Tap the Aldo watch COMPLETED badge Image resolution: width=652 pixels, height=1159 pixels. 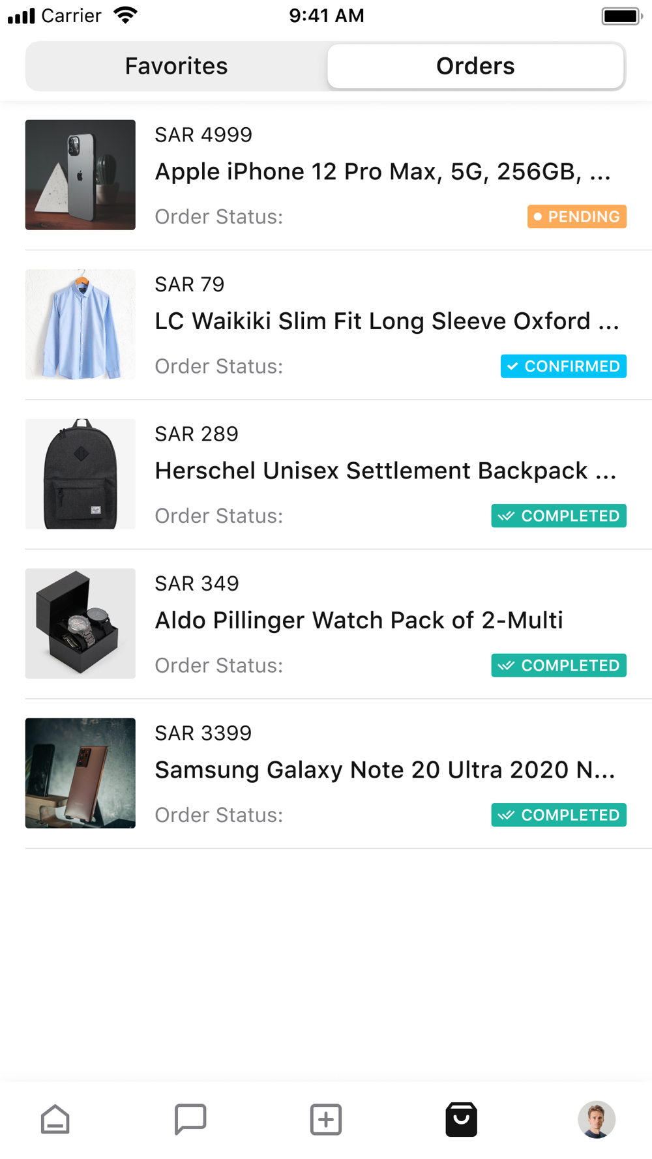pos(559,666)
